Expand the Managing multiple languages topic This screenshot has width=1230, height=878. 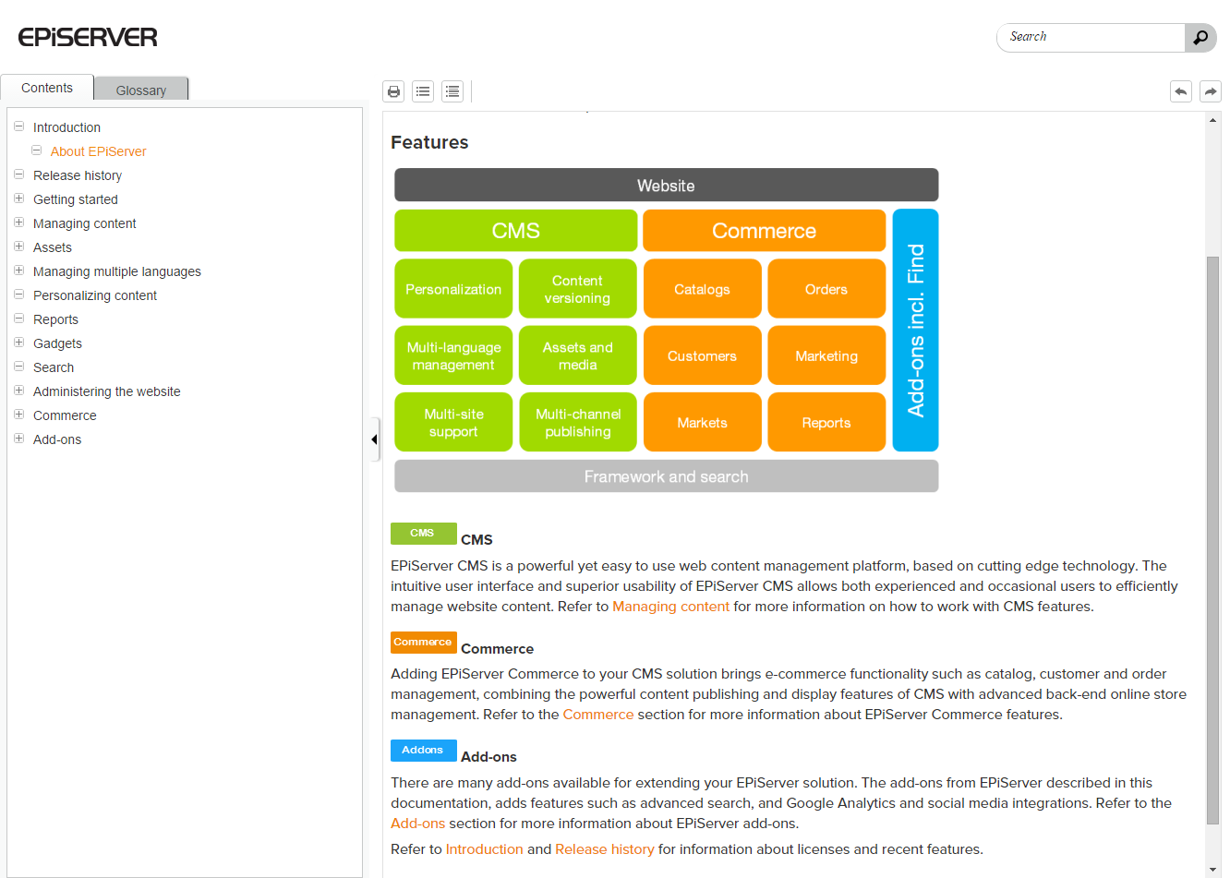[18, 271]
